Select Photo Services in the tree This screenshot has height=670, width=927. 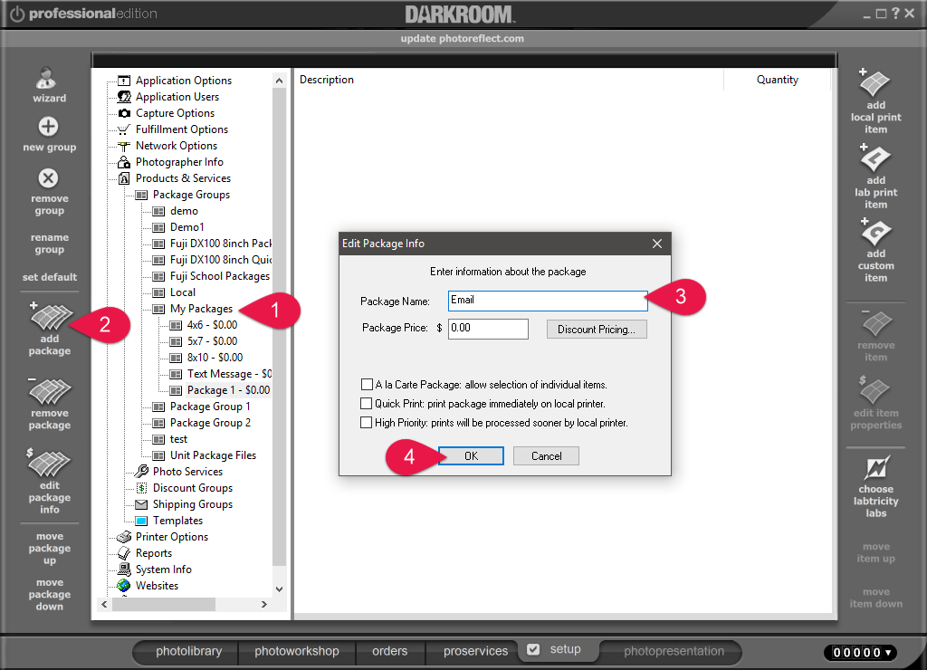187,472
